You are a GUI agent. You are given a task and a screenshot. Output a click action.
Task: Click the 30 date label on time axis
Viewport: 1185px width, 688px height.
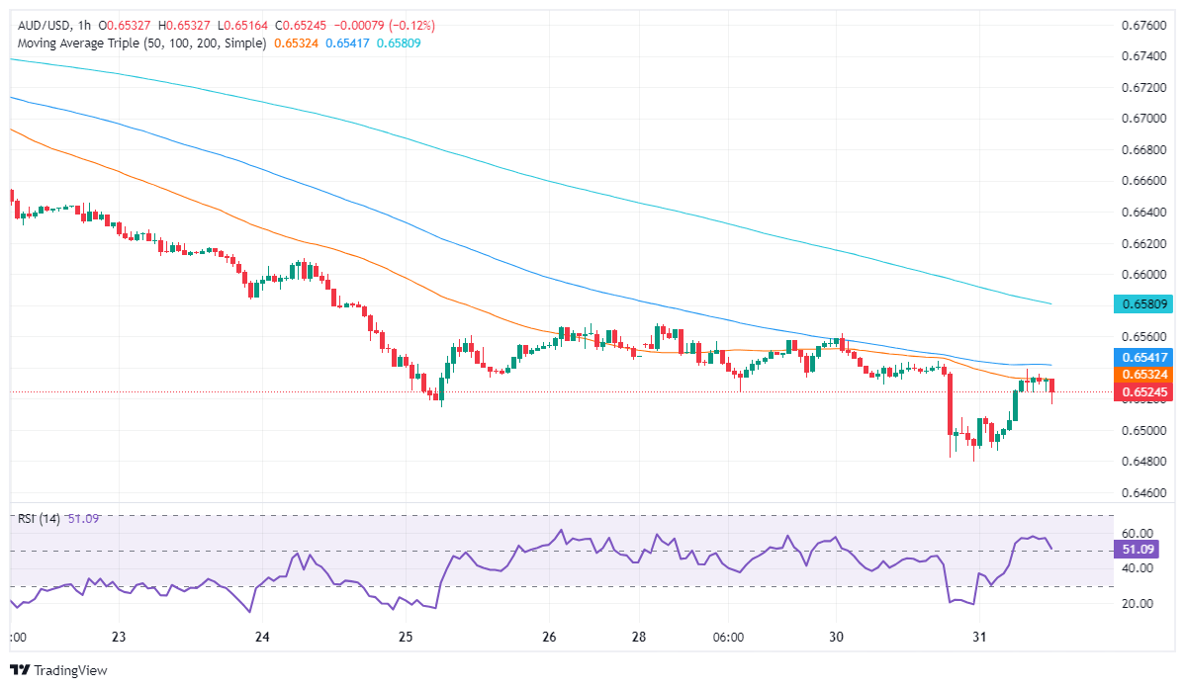(836, 638)
